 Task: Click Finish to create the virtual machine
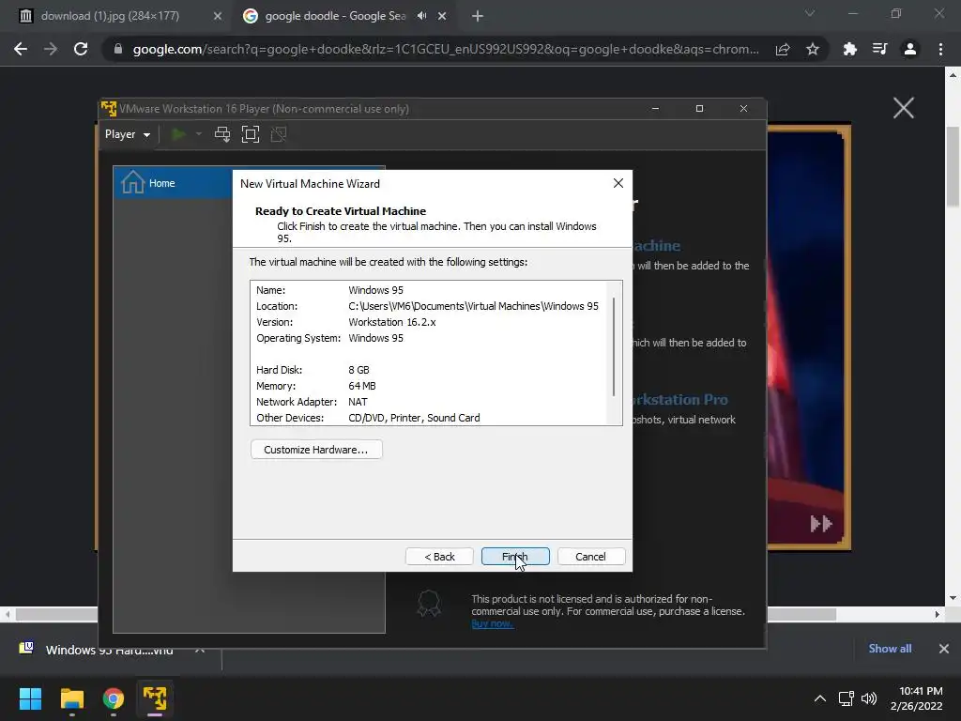pyautogui.click(x=515, y=556)
